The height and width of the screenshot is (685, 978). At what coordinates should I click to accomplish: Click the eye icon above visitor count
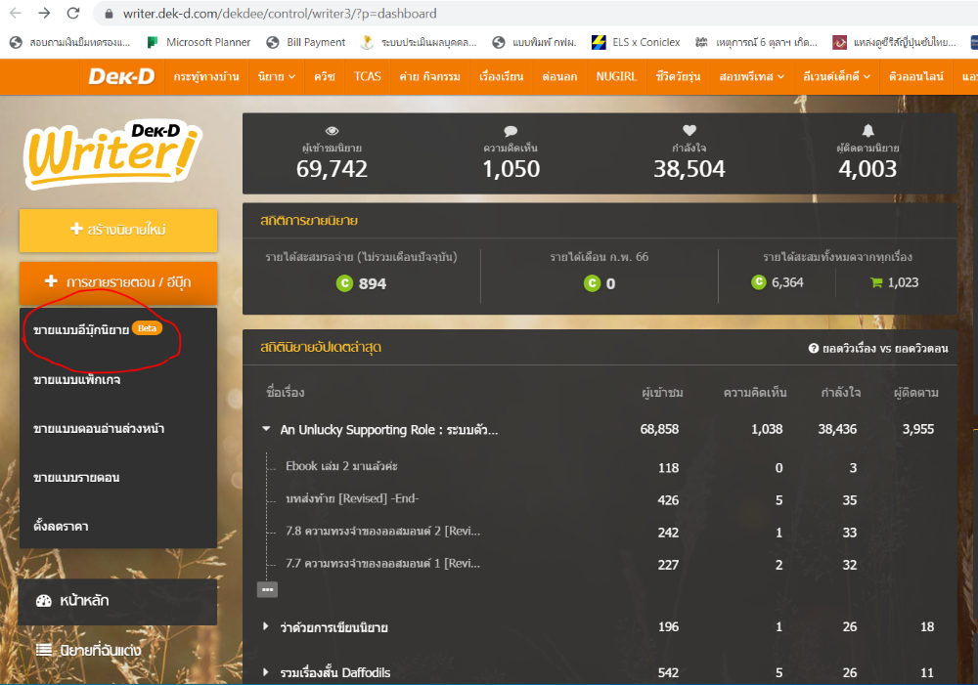coord(332,130)
